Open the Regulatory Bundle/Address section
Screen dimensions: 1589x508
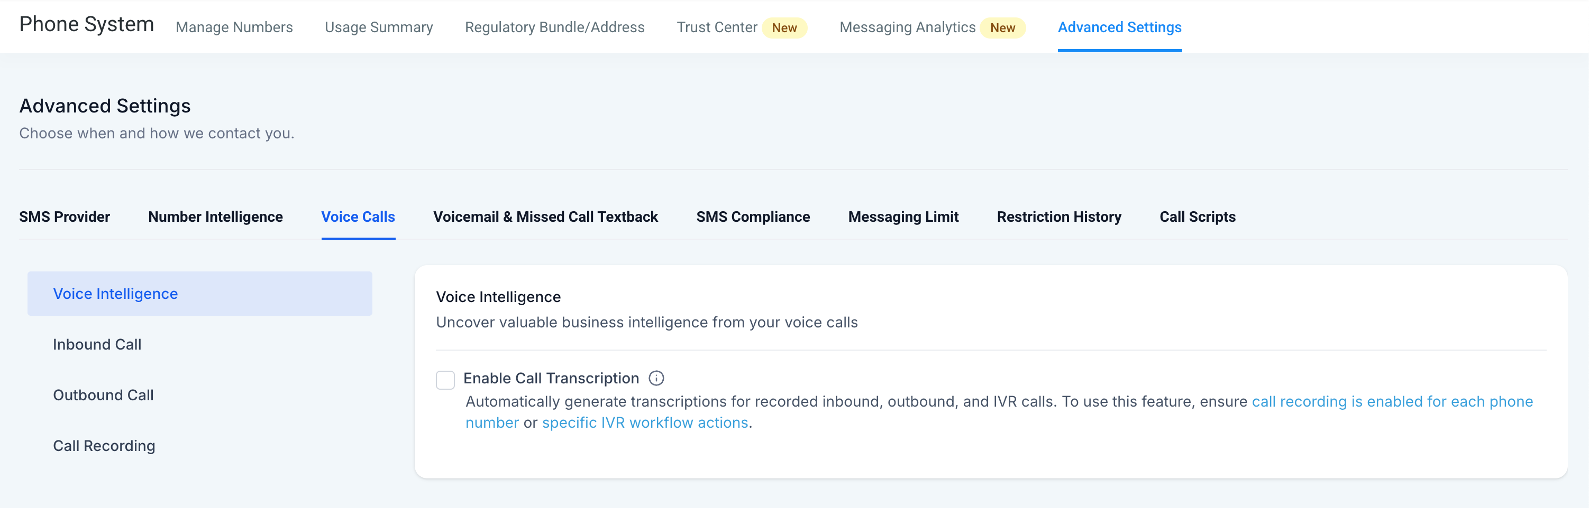click(x=554, y=27)
